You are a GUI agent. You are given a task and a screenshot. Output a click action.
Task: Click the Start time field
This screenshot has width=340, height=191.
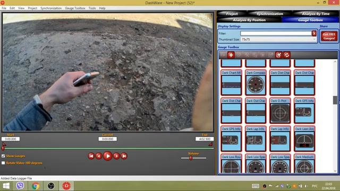[x=11, y=139]
